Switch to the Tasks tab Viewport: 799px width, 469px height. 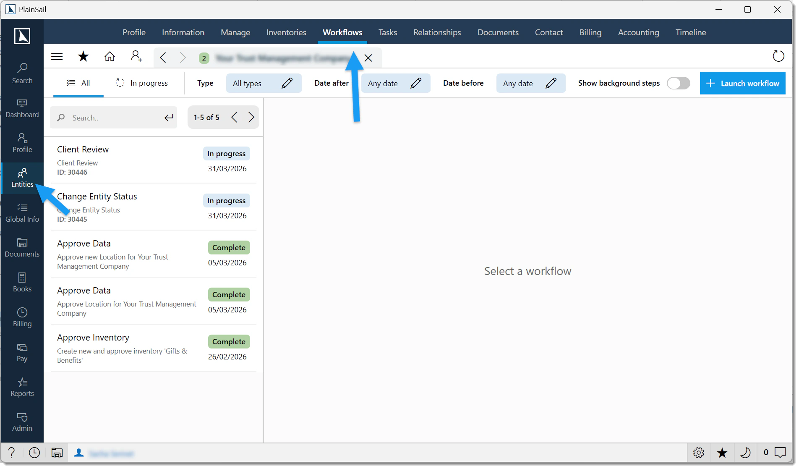tap(387, 32)
